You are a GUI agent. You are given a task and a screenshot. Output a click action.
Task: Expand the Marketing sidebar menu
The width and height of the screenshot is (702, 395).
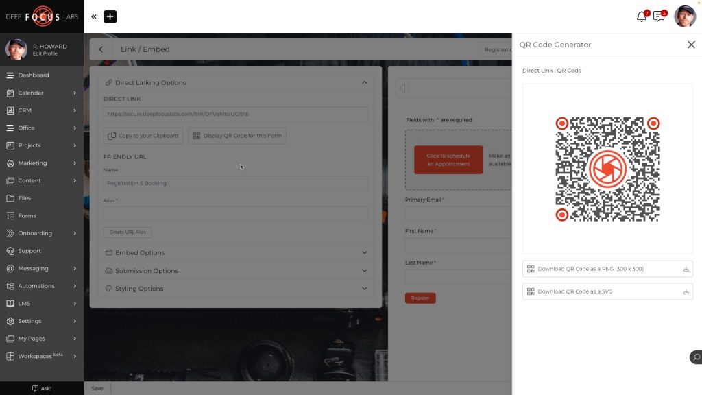(x=41, y=163)
